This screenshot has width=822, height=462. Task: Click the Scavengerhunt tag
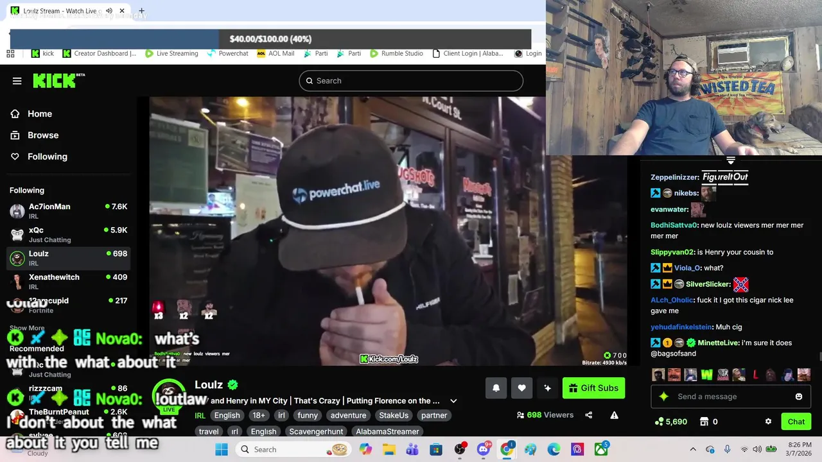click(x=316, y=431)
